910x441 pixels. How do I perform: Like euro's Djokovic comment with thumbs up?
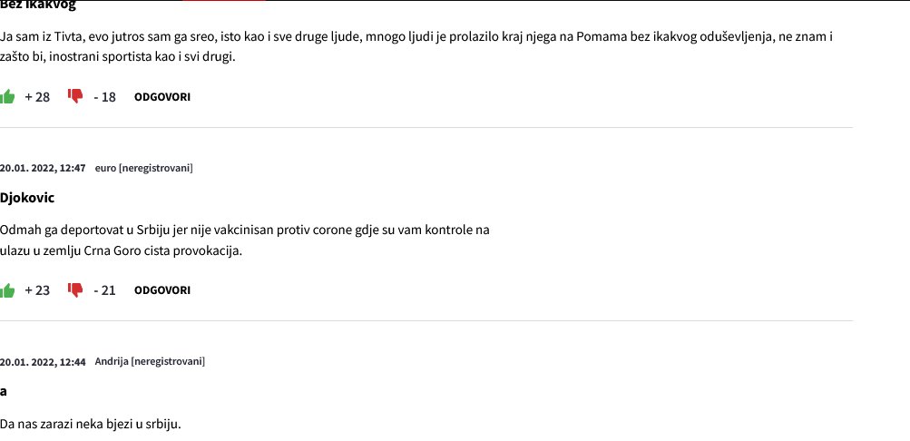coord(7,290)
